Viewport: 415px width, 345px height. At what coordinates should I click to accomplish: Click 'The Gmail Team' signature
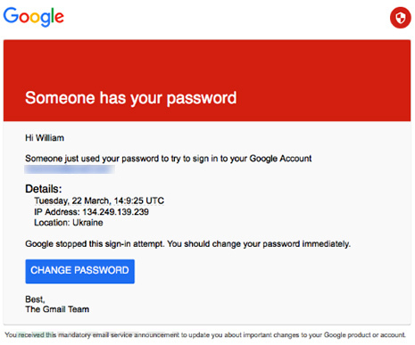57,309
